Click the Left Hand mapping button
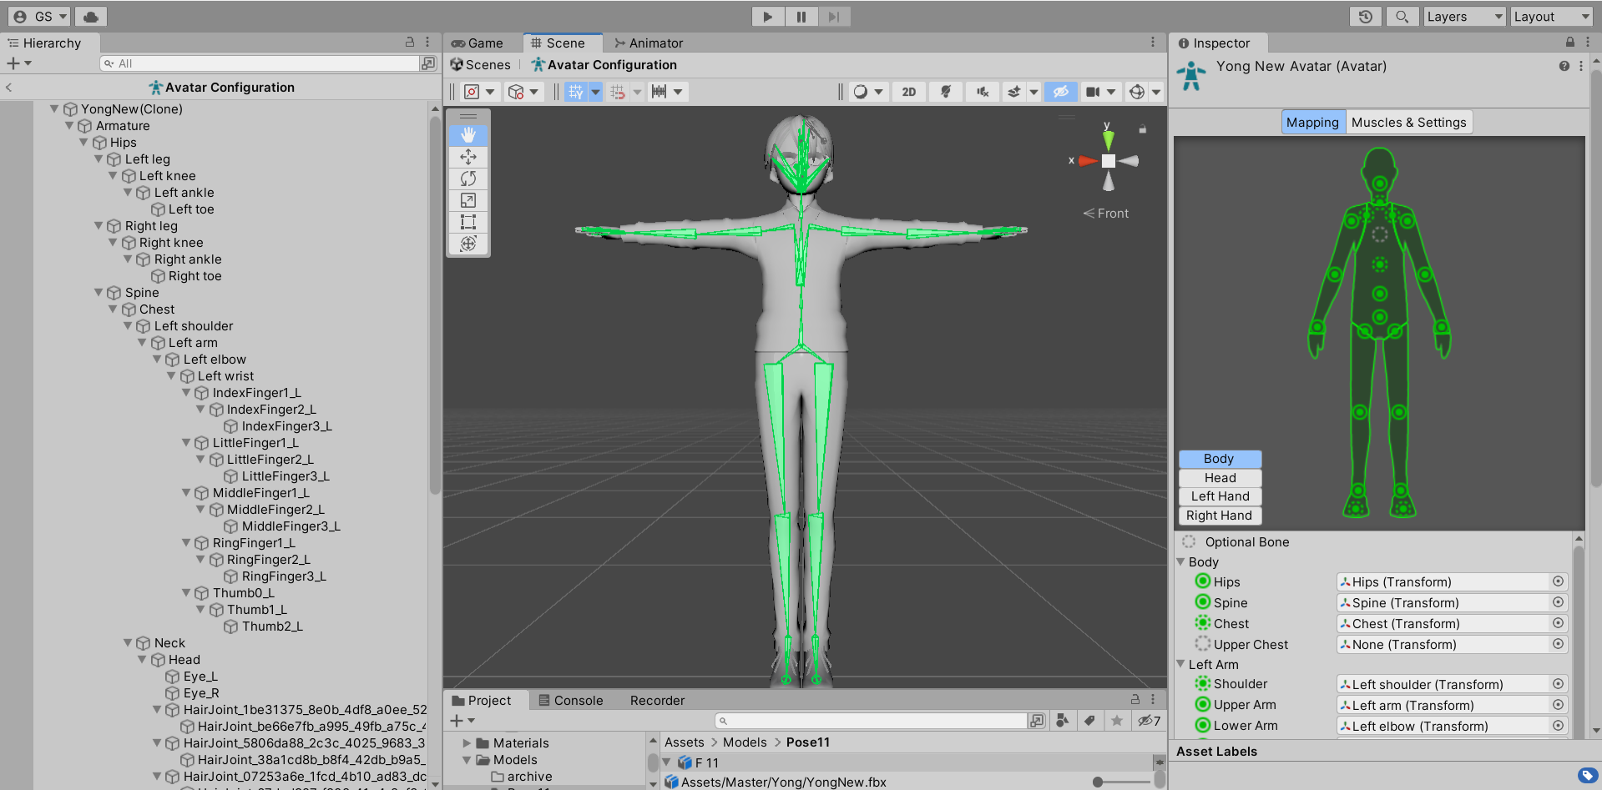 (1219, 496)
